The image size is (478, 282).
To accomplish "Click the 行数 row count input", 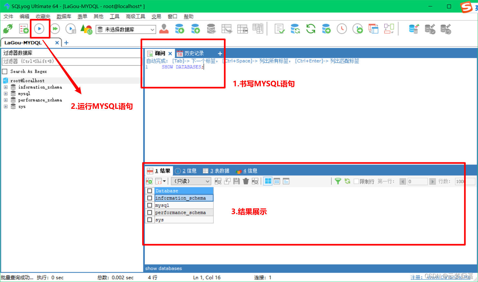I will [465, 182].
